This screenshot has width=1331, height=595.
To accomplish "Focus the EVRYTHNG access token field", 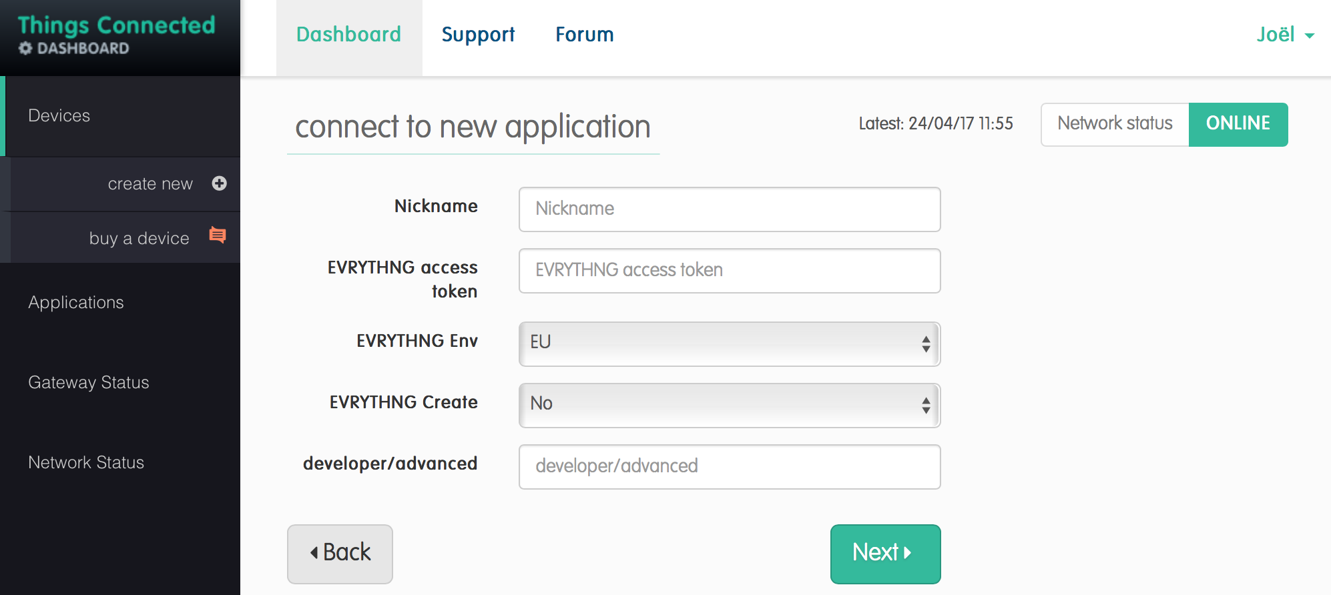I will (730, 271).
